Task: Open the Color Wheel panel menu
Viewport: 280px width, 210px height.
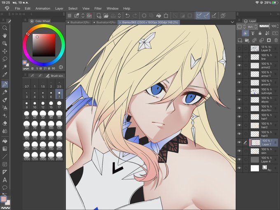Action: [x=26, y=20]
